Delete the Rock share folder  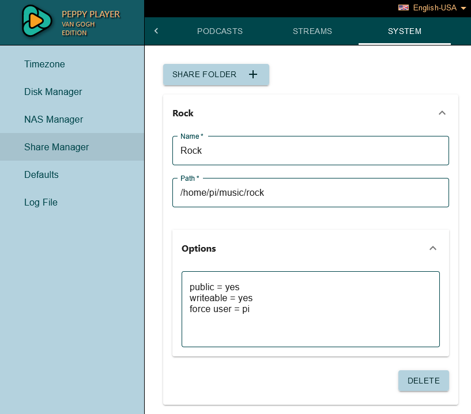pos(424,381)
